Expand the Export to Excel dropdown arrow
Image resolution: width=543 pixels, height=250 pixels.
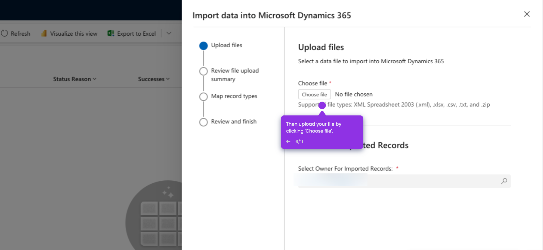point(169,33)
